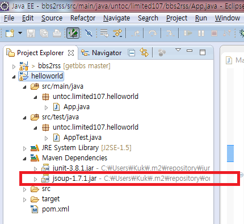The width and height of the screenshot is (244, 224).
Task: Click the blue marker in editor ruler
Action: pyautogui.click(x=230, y=154)
